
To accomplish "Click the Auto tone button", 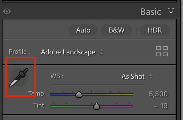I will tap(83, 30).
